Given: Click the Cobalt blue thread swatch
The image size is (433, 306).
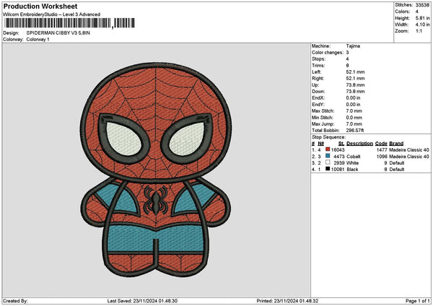Looking at the screenshot, I should pos(328,156).
